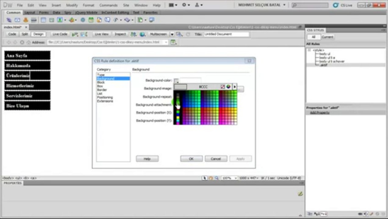
Task: Click the Multiscreen button
Action: 158,34
